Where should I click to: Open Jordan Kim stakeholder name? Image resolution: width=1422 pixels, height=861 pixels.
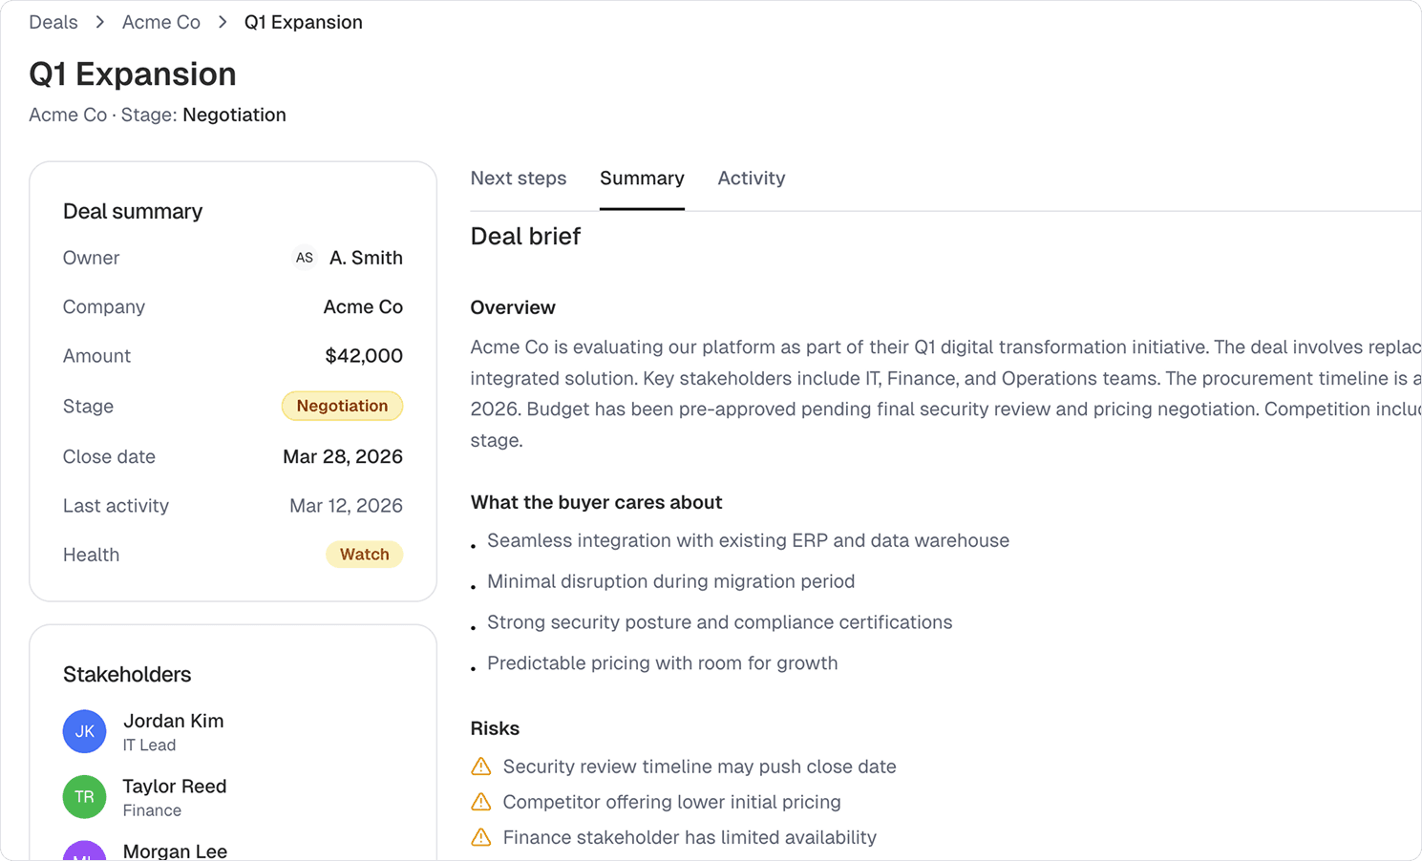(174, 721)
